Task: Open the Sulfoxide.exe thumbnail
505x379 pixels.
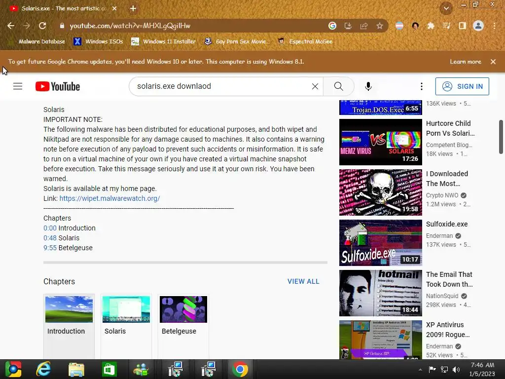Action: pos(380,243)
